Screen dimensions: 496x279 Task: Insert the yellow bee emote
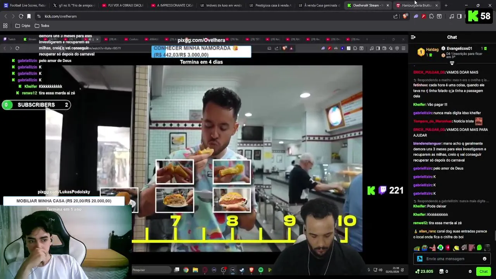pyautogui.click(x=456, y=248)
